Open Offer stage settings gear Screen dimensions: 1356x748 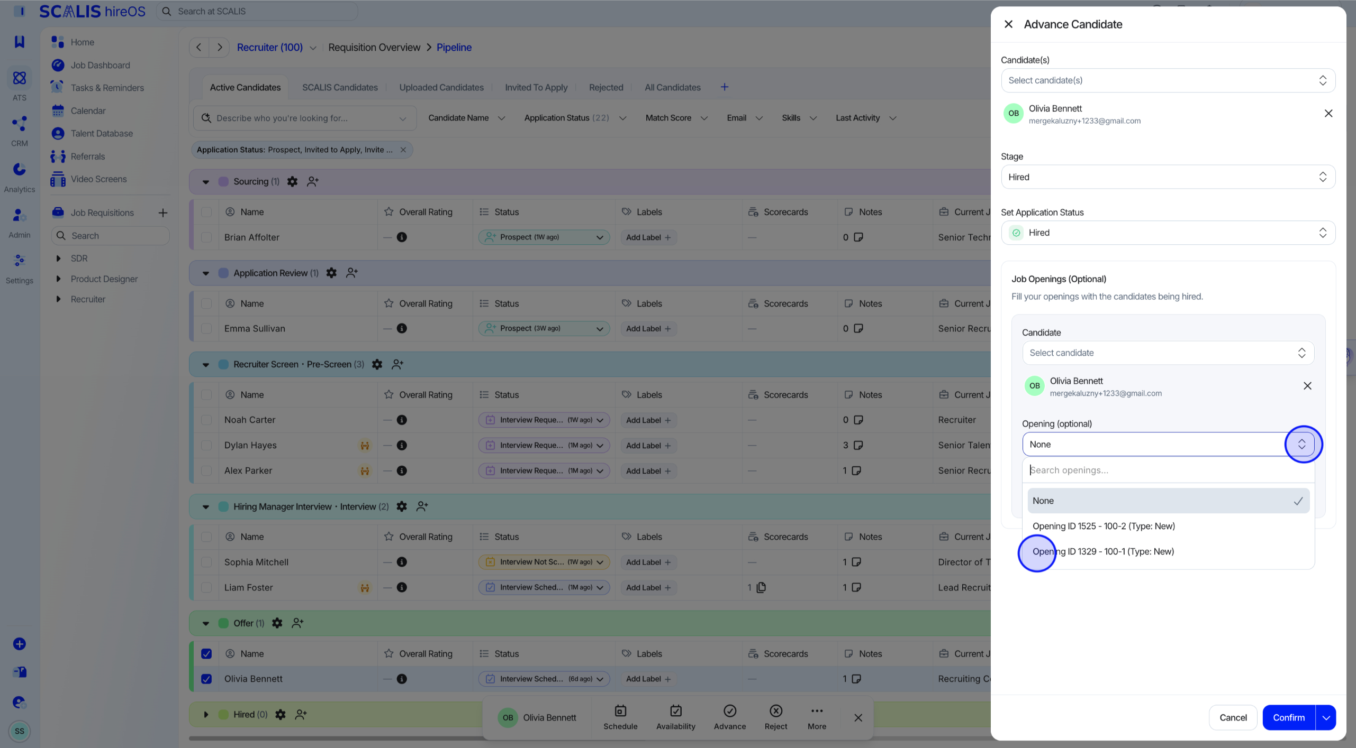(277, 624)
